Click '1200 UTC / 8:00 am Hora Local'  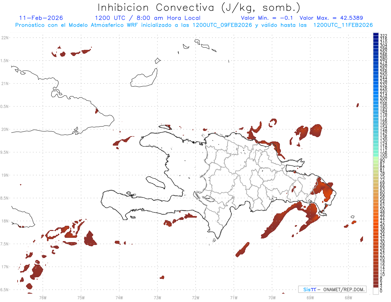tap(148, 18)
